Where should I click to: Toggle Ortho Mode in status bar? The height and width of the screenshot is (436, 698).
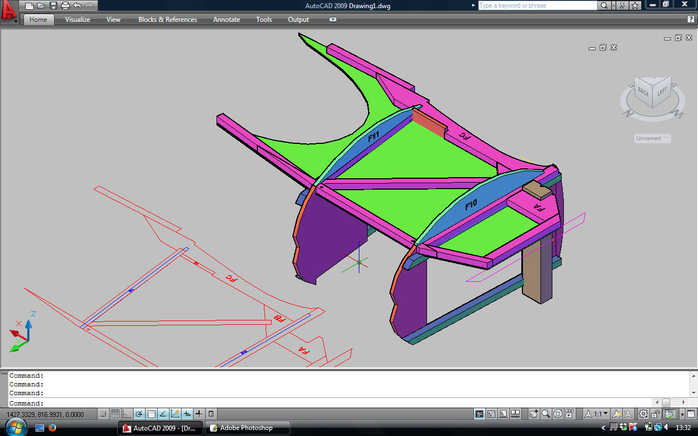click(127, 414)
